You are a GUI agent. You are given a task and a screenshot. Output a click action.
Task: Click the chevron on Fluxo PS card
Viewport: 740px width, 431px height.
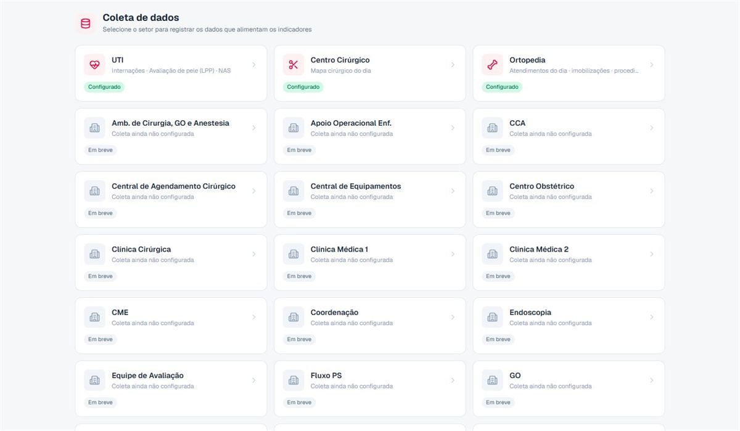(x=453, y=380)
